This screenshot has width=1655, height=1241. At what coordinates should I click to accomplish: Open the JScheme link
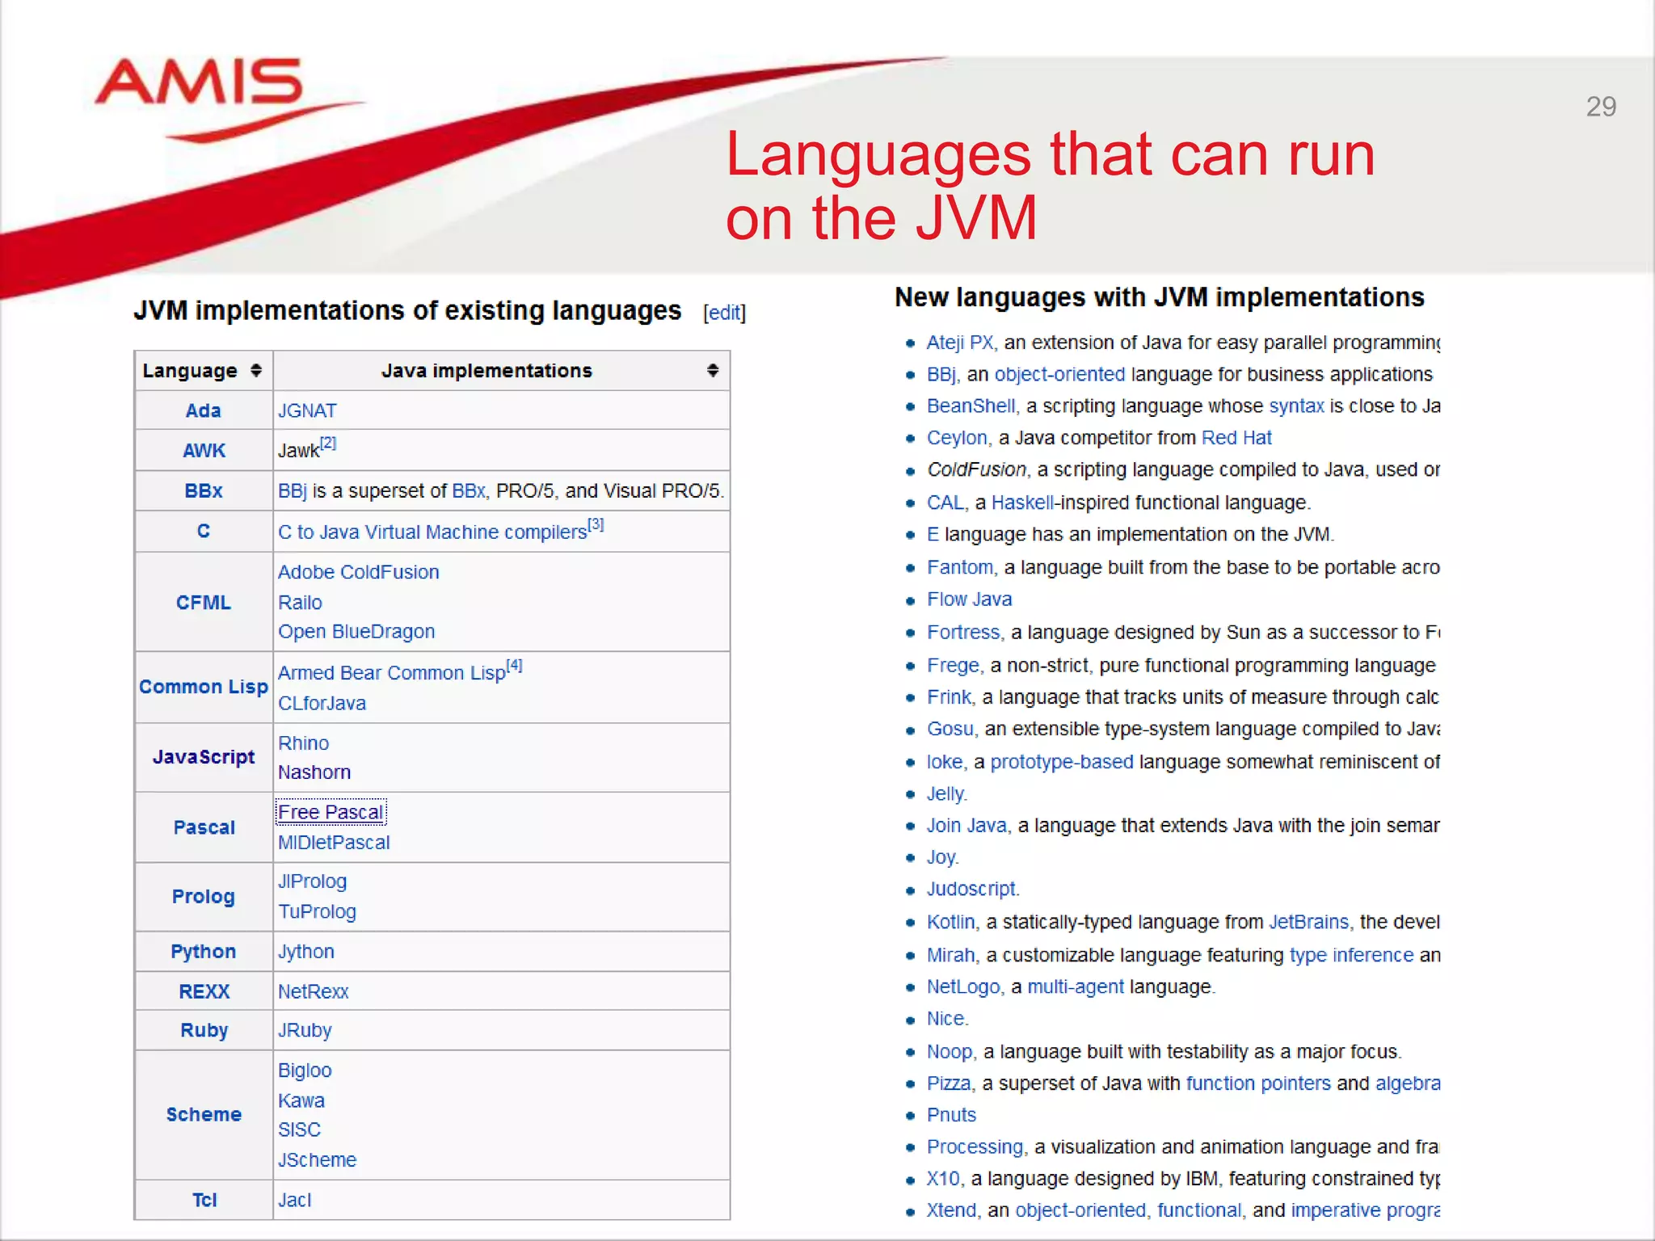[x=317, y=1160]
